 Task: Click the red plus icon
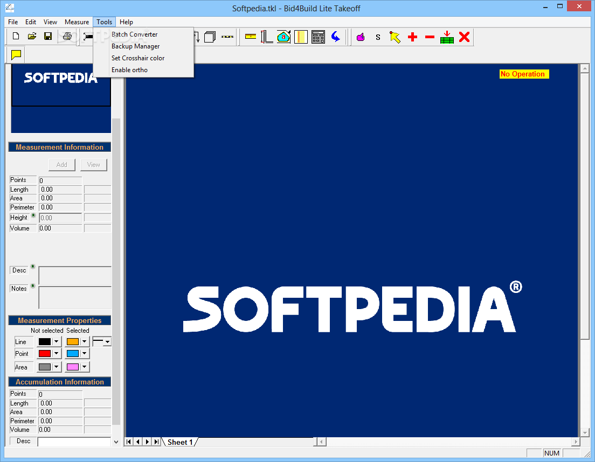click(412, 37)
